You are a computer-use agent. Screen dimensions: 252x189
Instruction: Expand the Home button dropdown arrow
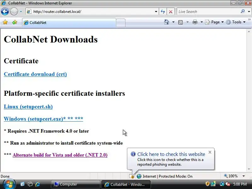pos(174,22)
